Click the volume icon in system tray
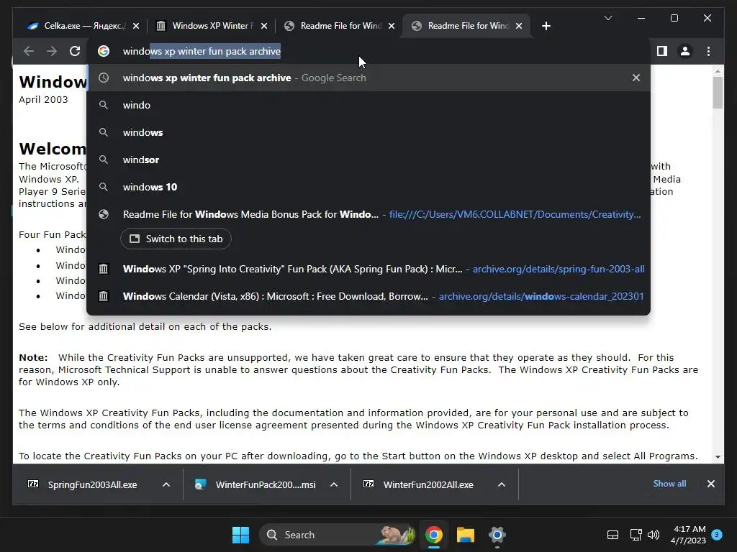Screen dimensions: 737x552 [654, 535]
